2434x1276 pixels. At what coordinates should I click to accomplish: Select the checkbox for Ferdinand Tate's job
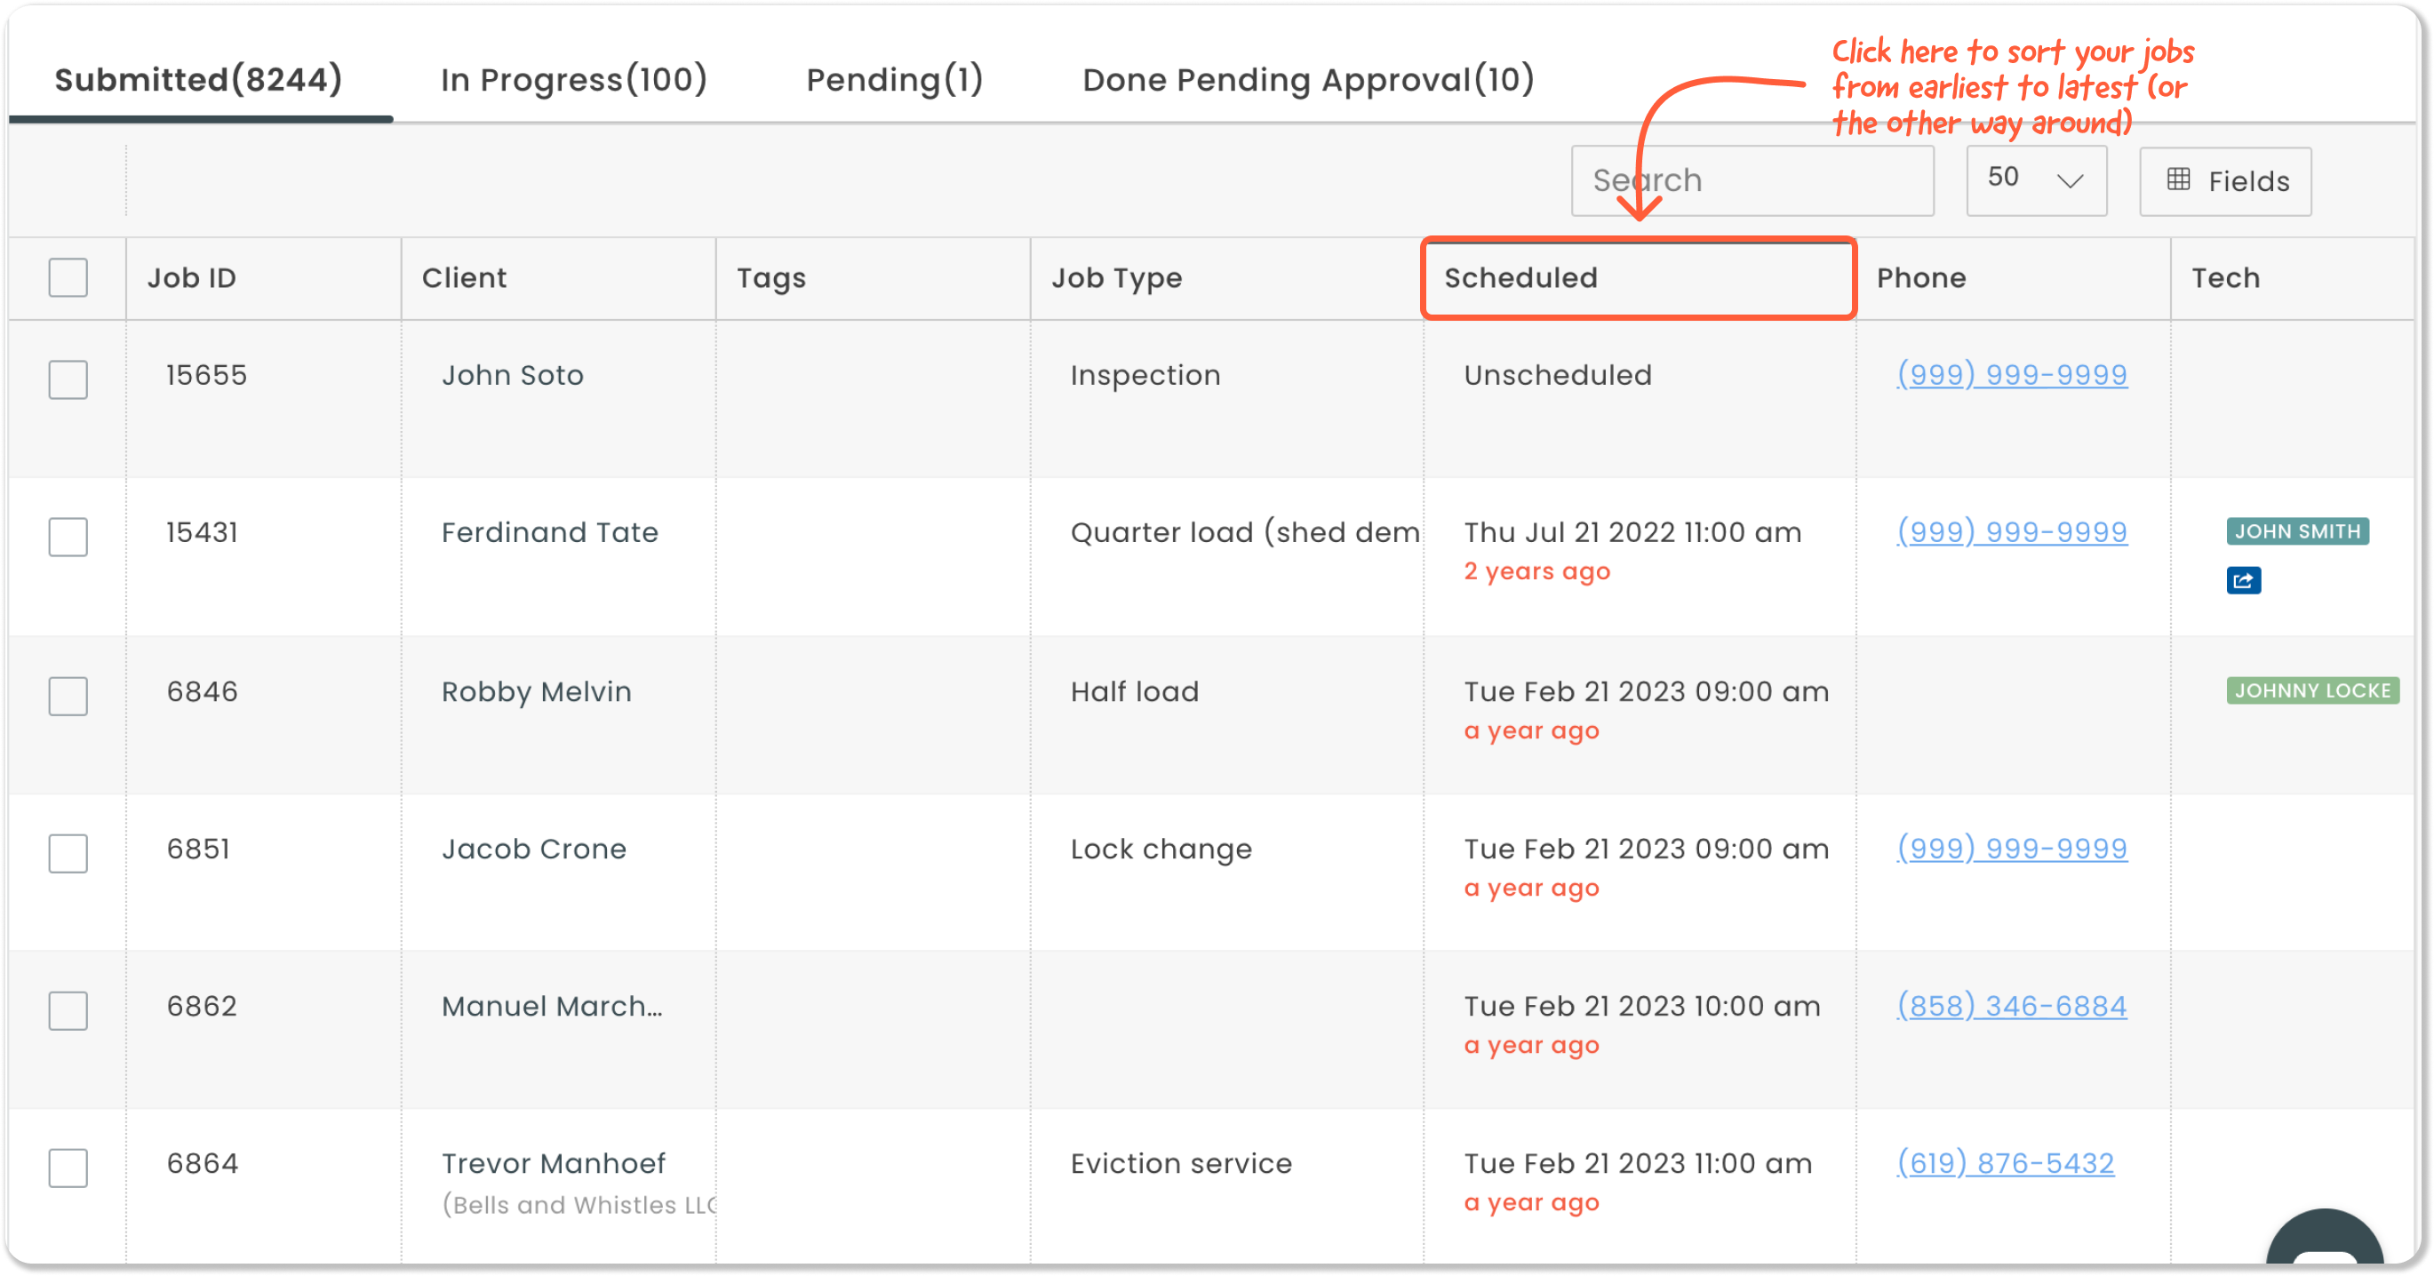point(68,537)
